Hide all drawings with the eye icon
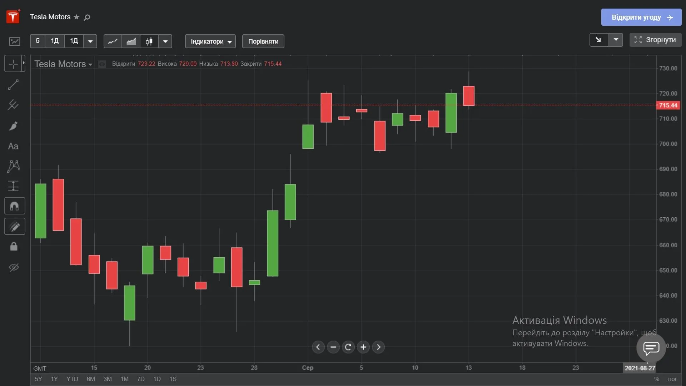The height and width of the screenshot is (386, 686). (14, 267)
